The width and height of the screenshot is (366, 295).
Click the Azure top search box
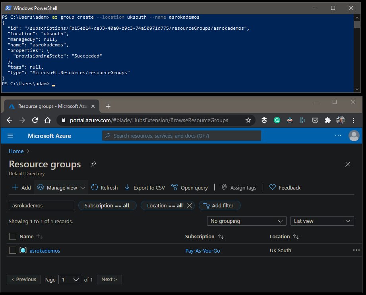182,136
